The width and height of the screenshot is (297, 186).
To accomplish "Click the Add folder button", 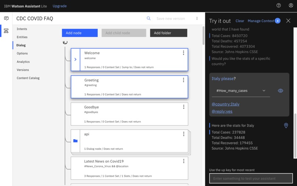I will tap(168, 33).
